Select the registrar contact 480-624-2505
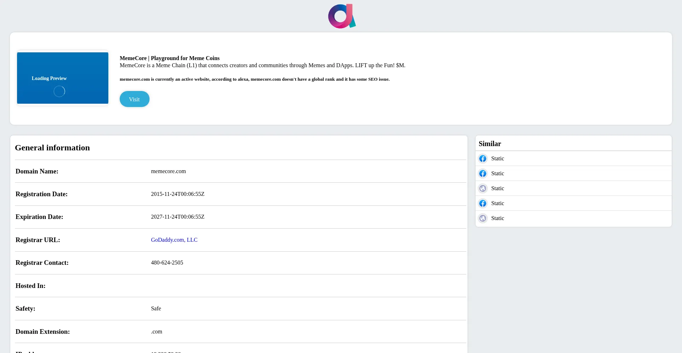 167,263
